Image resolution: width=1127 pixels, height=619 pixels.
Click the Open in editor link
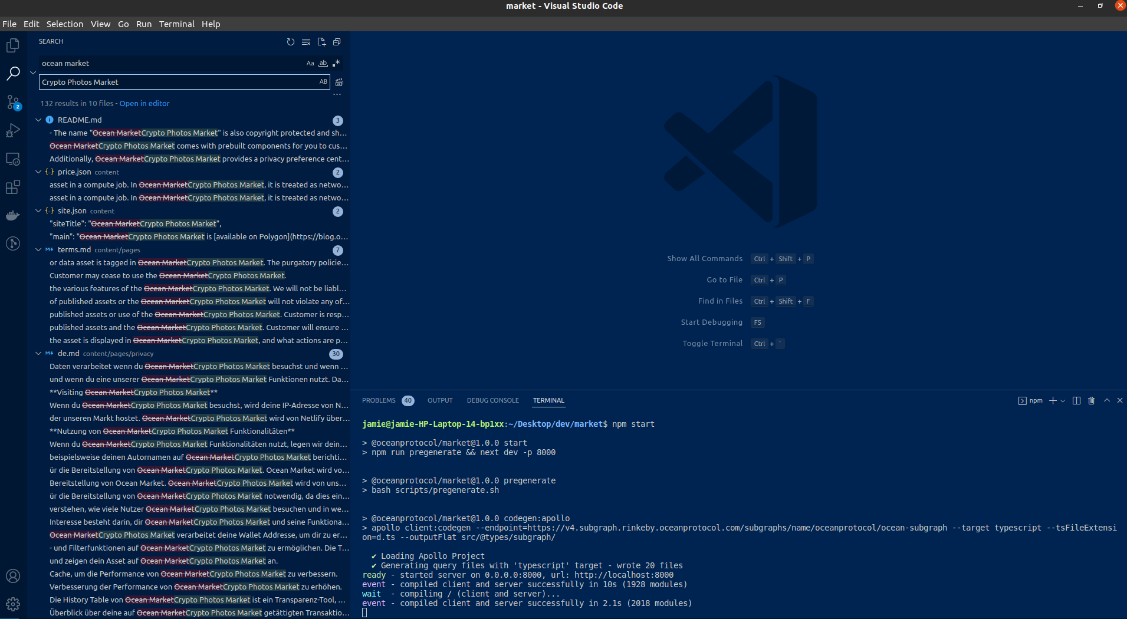pyautogui.click(x=144, y=103)
